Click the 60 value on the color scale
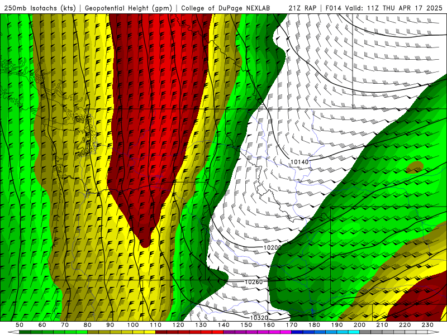Viewport: 447px width, 335px height. pyautogui.click(x=42, y=325)
